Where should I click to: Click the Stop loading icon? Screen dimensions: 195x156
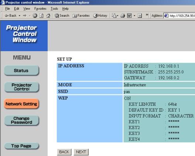click(x=35, y=16)
